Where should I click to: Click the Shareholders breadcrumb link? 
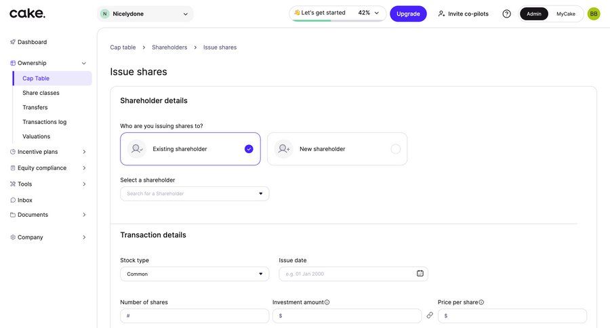click(169, 47)
